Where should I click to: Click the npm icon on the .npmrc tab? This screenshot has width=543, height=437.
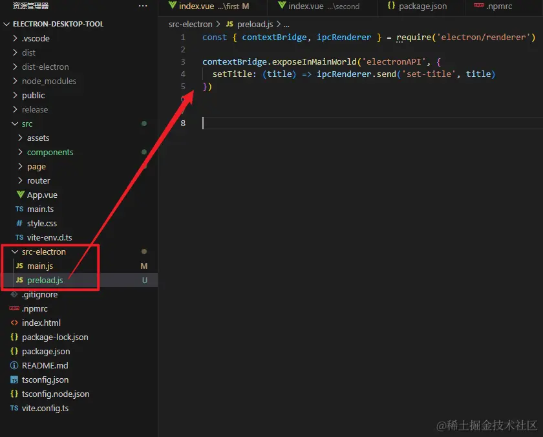coord(478,5)
